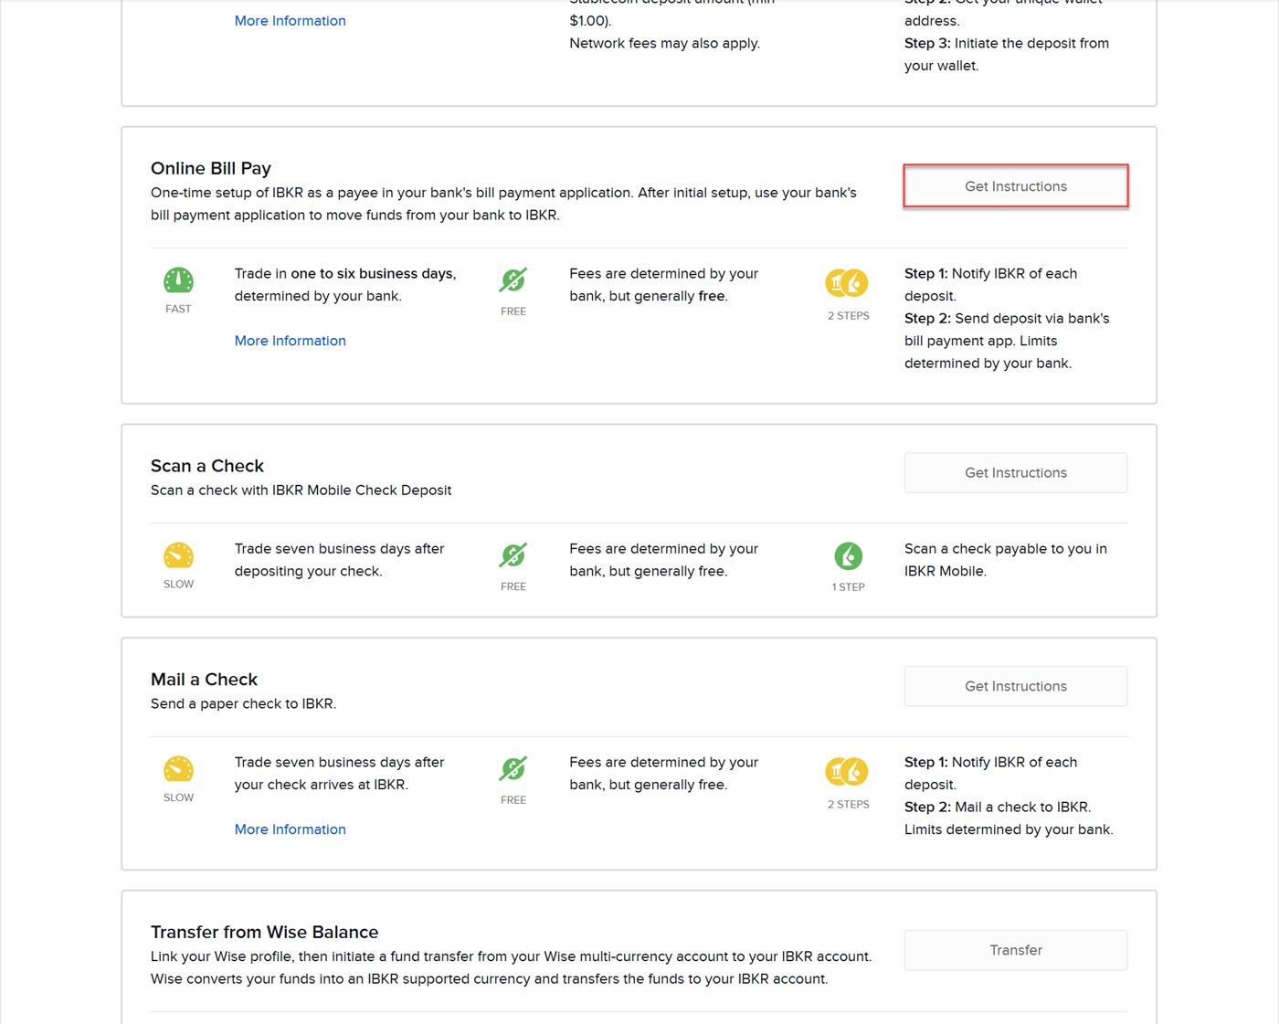Get Instructions for Scan a Check

(1015, 473)
